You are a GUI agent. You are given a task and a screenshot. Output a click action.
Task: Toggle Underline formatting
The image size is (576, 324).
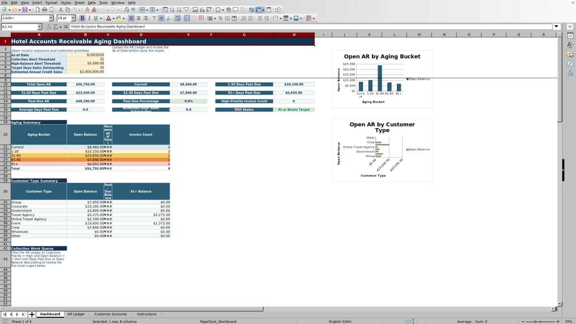96,18
